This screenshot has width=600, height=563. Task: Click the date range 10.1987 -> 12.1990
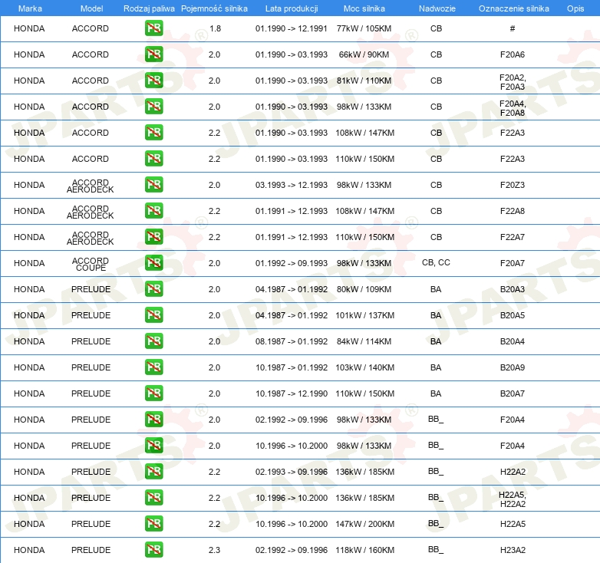click(x=292, y=393)
